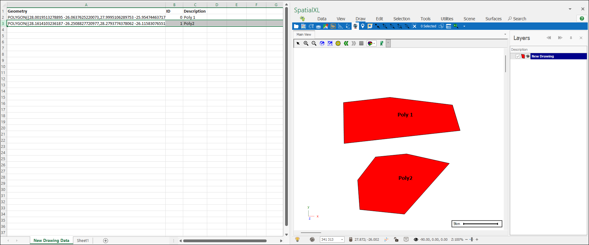Uncheck the New Drawing layer checkbox
The height and width of the screenshot is (245, 589).
pos(518,56)
